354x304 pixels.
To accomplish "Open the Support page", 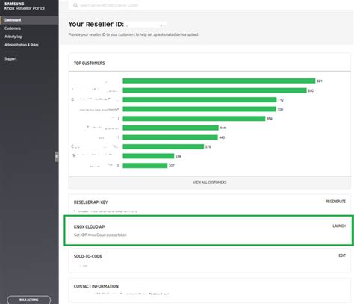I will [10, 58].
